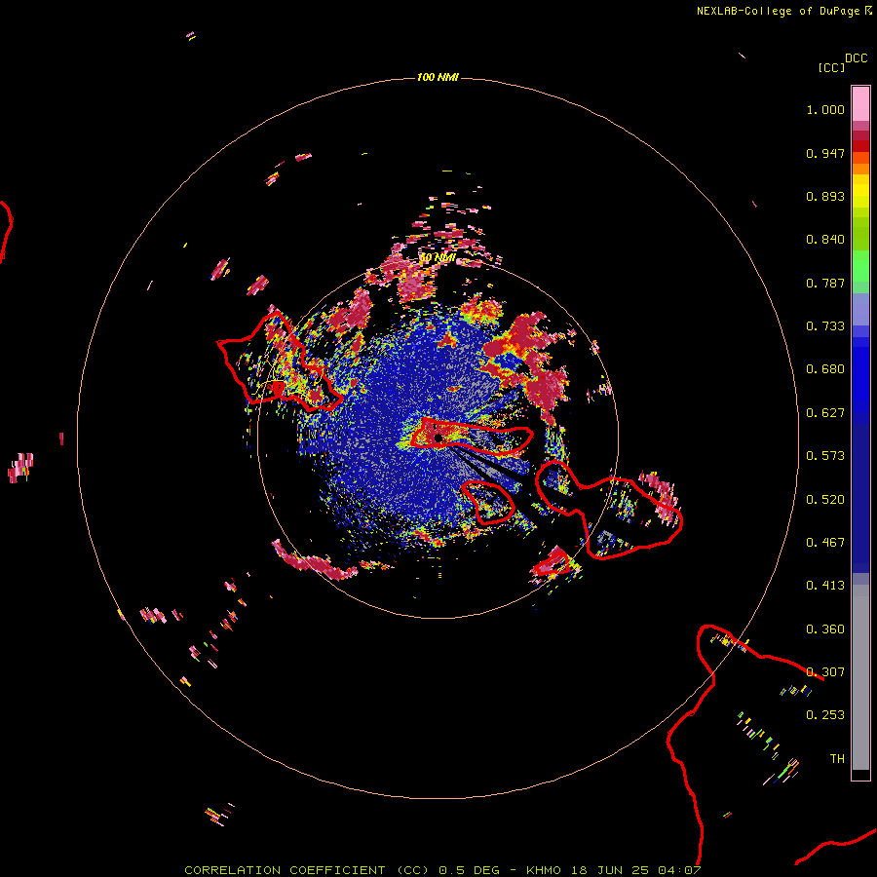
Task: Click the Correlation Coefficient caption text
Action: coord(442,870)
